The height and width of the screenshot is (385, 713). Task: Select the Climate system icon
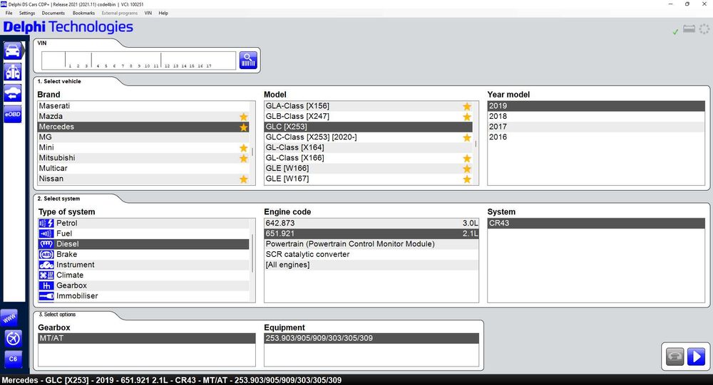click(46, 275)
